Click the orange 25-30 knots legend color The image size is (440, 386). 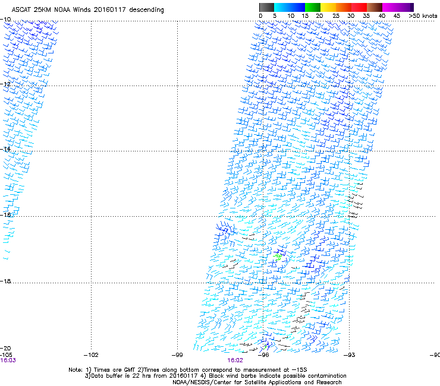(344, 7)
